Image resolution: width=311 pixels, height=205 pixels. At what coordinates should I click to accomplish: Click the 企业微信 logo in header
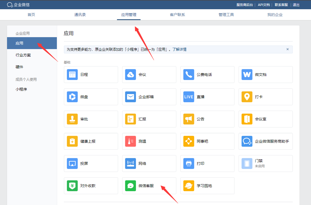click(18, 5)
